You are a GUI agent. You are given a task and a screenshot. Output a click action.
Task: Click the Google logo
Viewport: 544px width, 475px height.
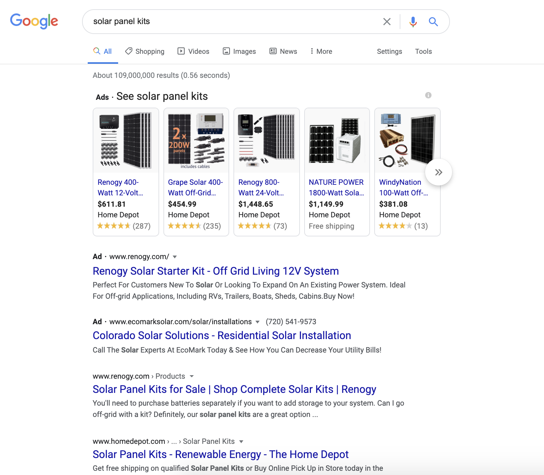34,21
